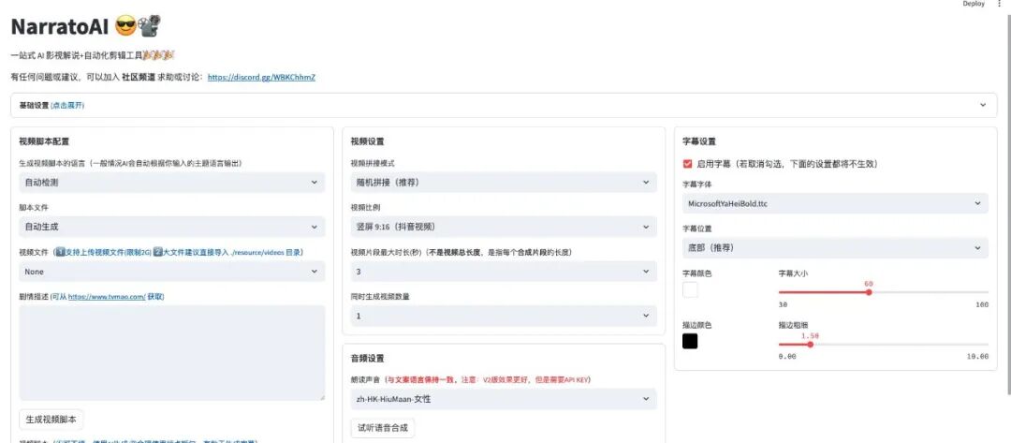Click the 试听语音合成 button
The image size is (1011, 443).
click(x=382, y=427)
